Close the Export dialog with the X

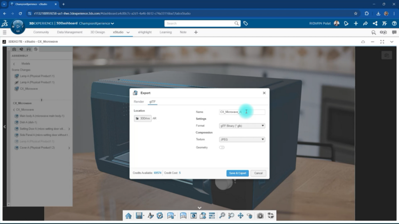point(264,93)
